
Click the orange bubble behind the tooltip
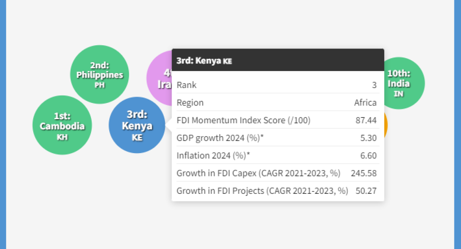click(x=386, y=125)
